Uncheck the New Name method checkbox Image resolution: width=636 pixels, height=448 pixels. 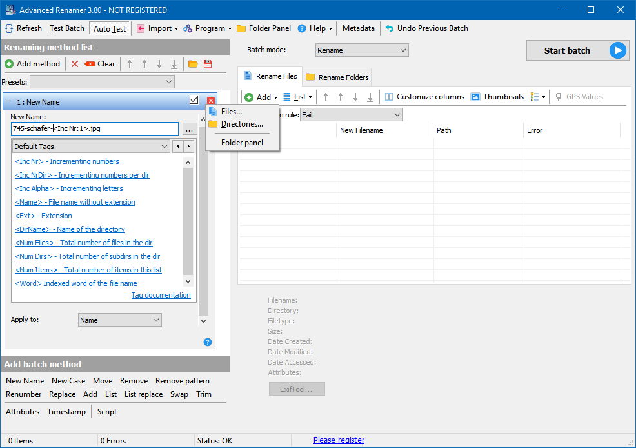click(x=194, y=101)
